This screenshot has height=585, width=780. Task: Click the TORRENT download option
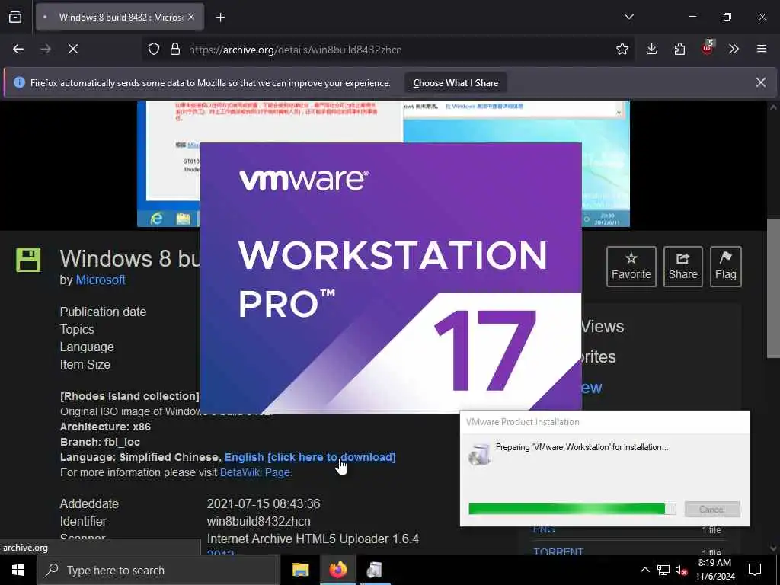click(558, 551)
